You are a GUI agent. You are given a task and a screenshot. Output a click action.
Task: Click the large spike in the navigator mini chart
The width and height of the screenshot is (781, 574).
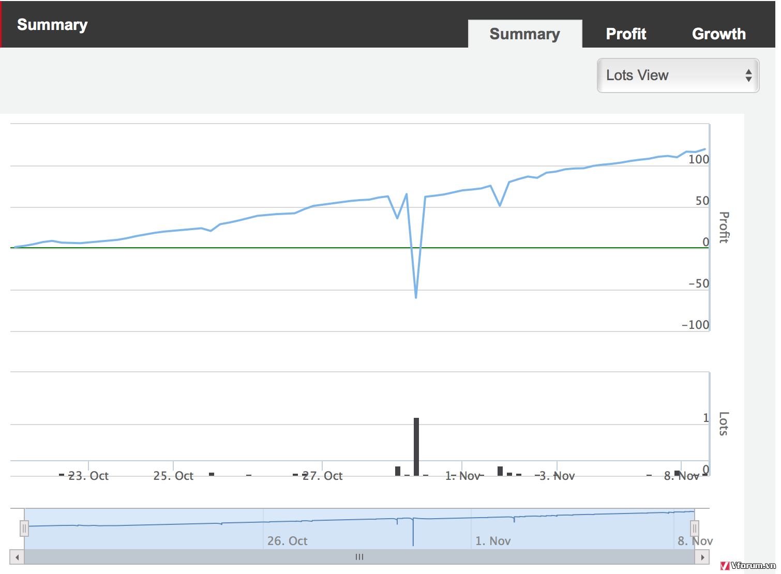(413, 533)
